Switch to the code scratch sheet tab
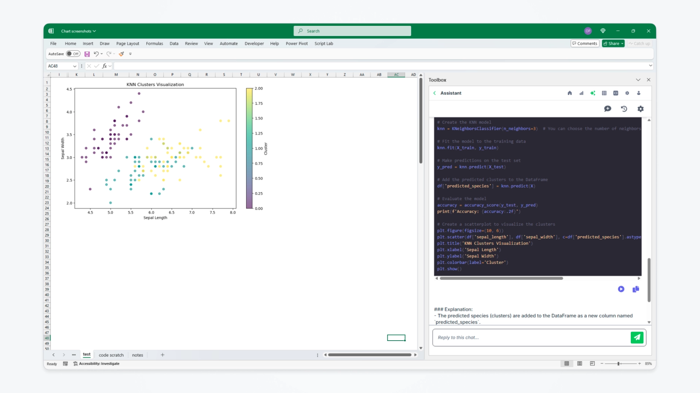 tap(111, 355)
